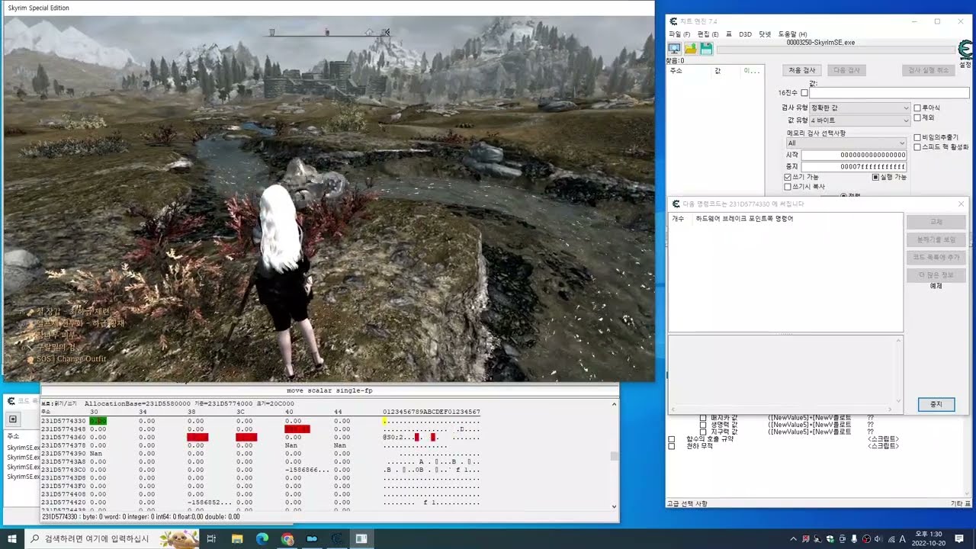Expand the 검사 유형 scan type dropdown
This screenshot has width=976, height=549.
(859, 108)
